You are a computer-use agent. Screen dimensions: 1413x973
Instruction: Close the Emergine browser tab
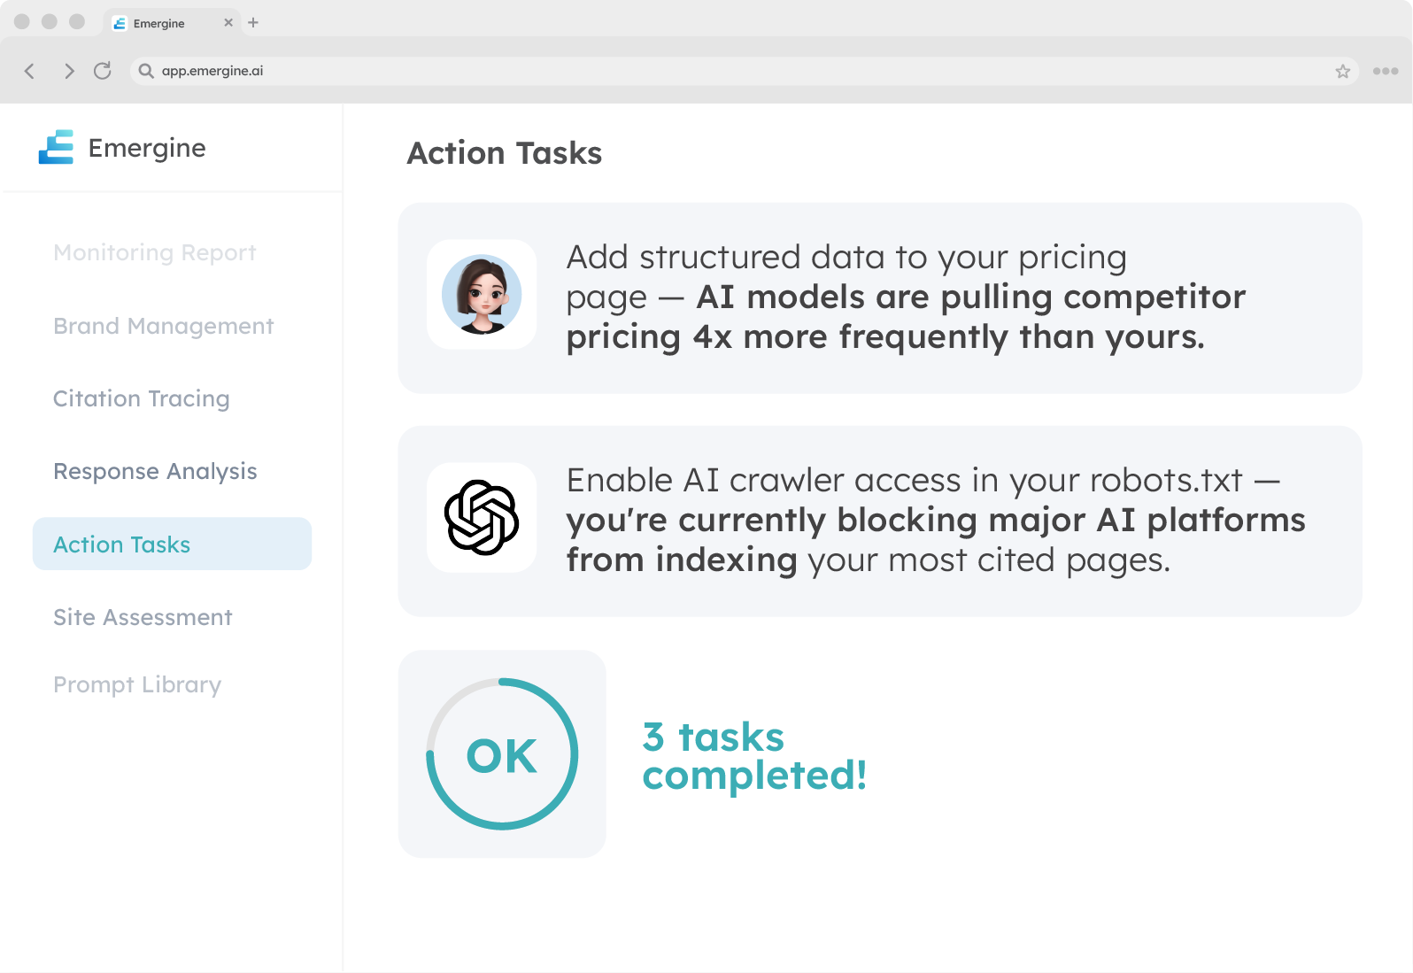228,22
